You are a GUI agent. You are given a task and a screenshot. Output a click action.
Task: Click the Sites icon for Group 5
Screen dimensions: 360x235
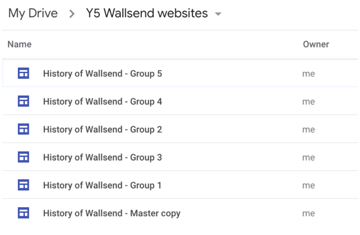24,73
